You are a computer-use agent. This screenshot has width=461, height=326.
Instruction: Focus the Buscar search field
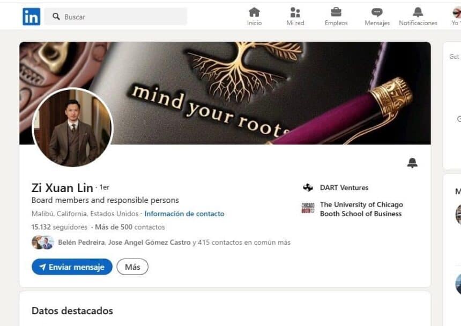[116, 17]
